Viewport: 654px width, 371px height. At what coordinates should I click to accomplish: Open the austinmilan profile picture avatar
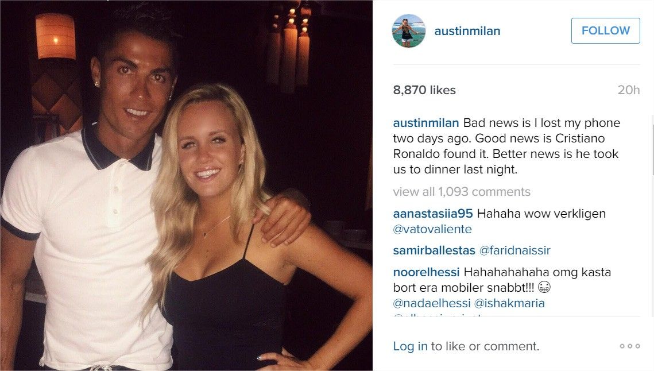(409, 30)
